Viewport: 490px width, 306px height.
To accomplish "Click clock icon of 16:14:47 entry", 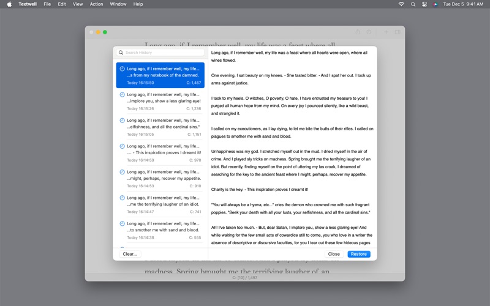I will [122, 198].
